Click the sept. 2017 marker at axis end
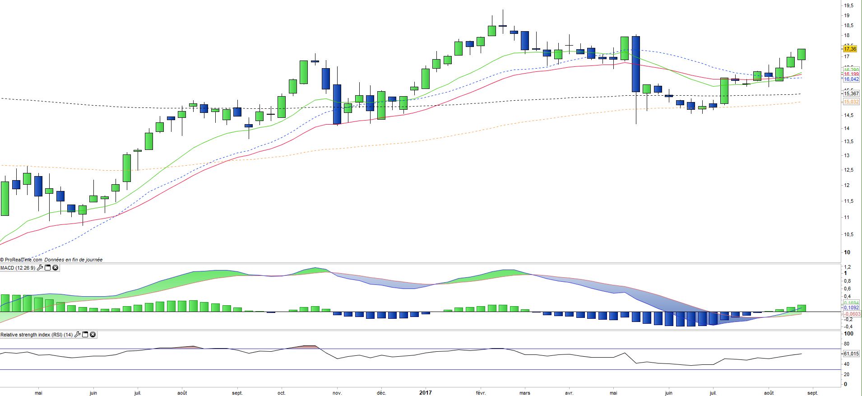This screenshot has width=862, height=396. (x=812, y=393)
